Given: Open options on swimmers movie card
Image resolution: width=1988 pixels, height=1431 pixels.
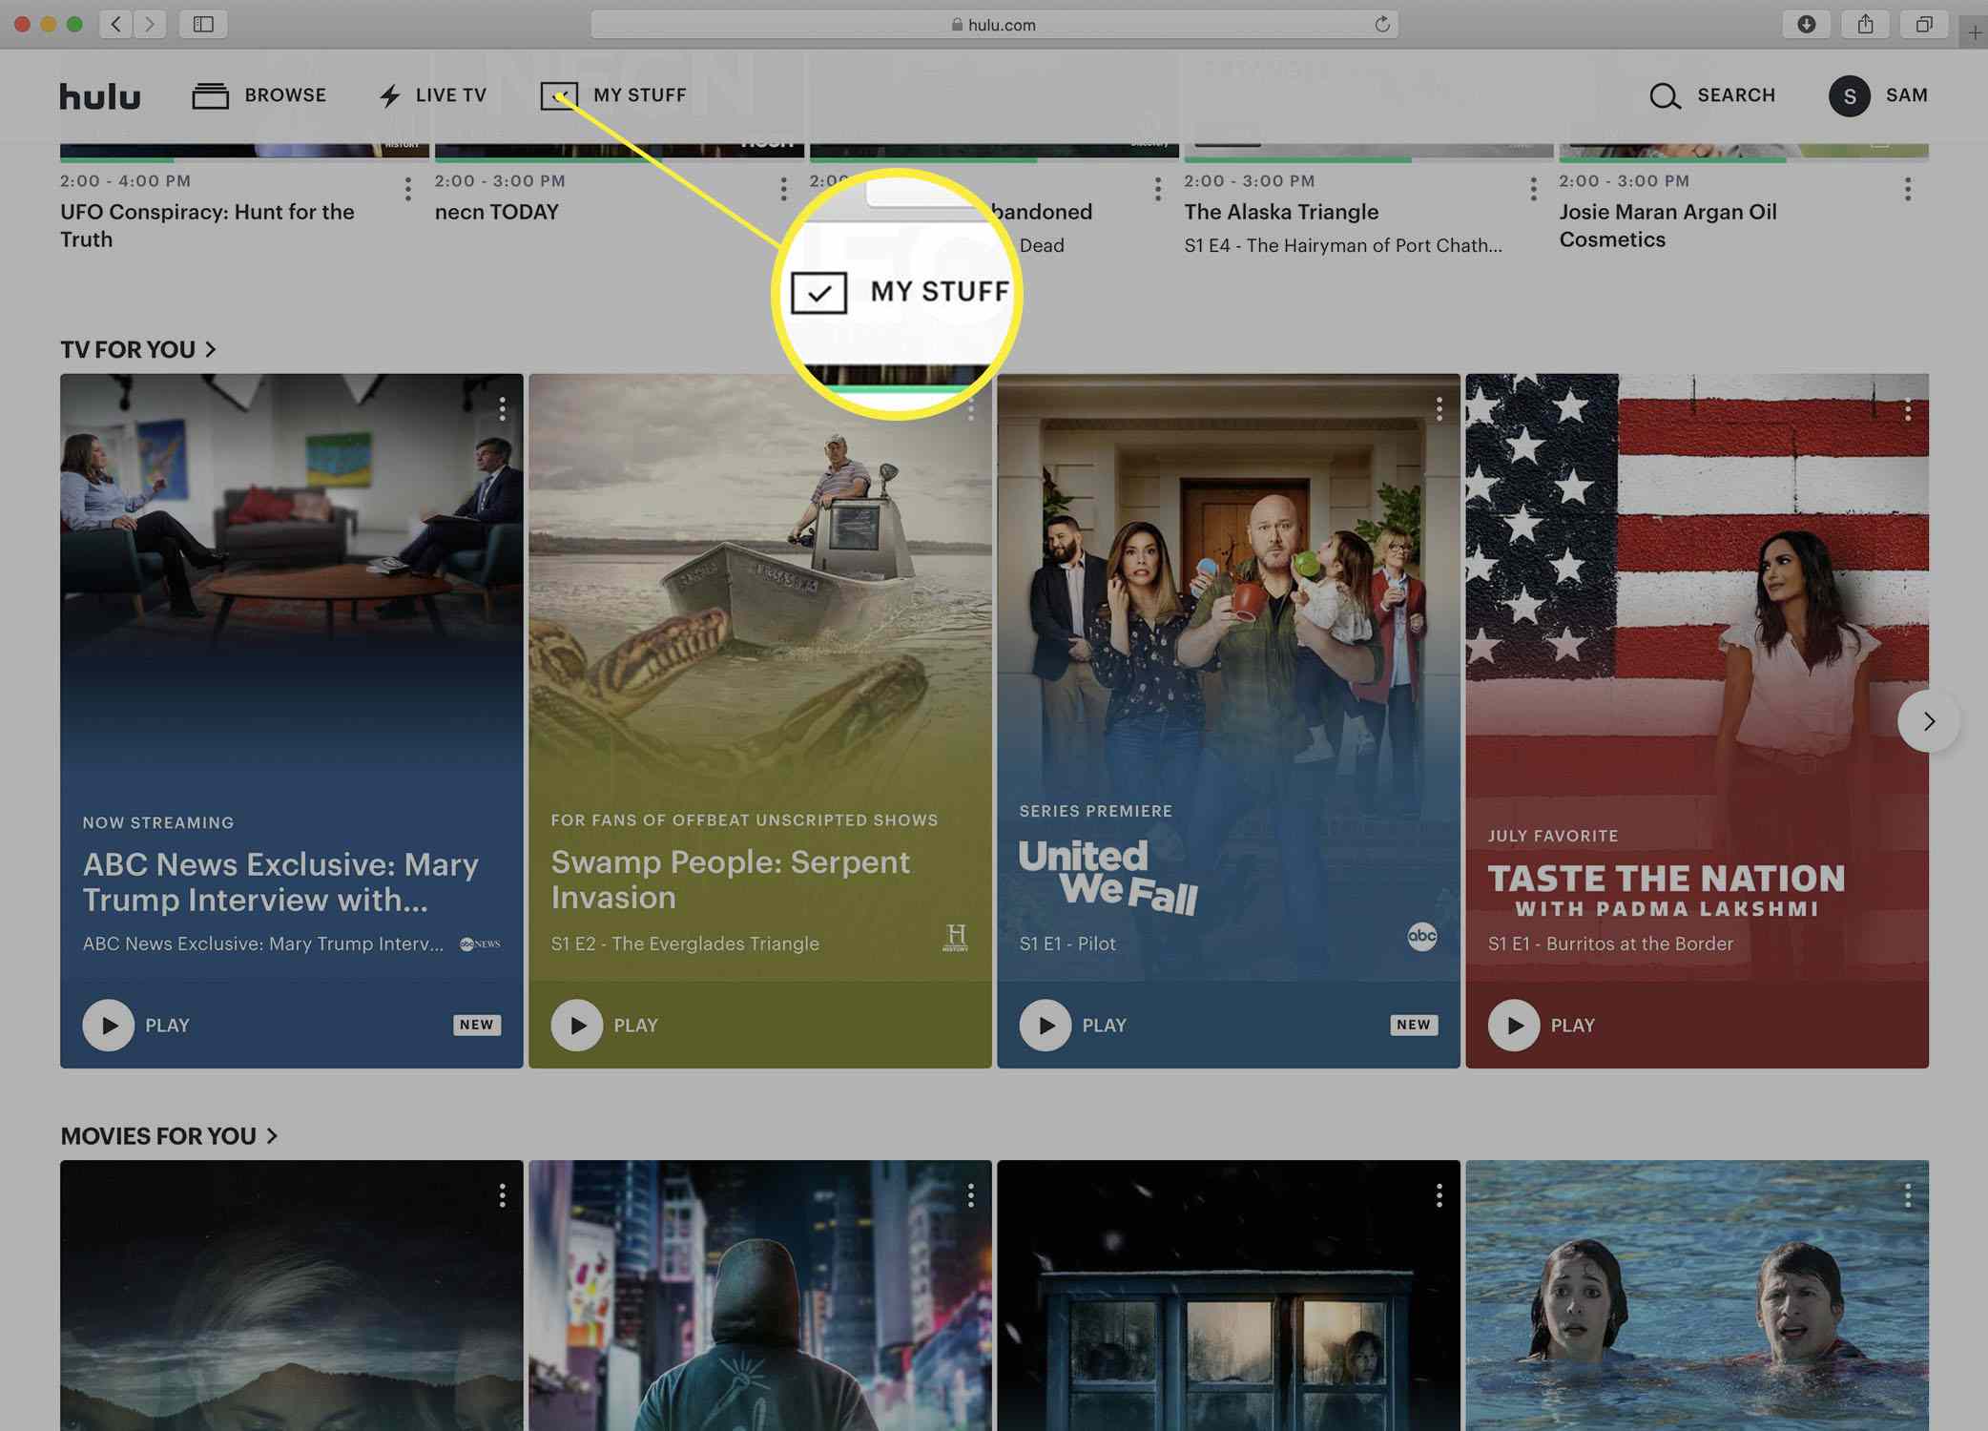Looking at the screenshot, I should coord(1907,1195).
